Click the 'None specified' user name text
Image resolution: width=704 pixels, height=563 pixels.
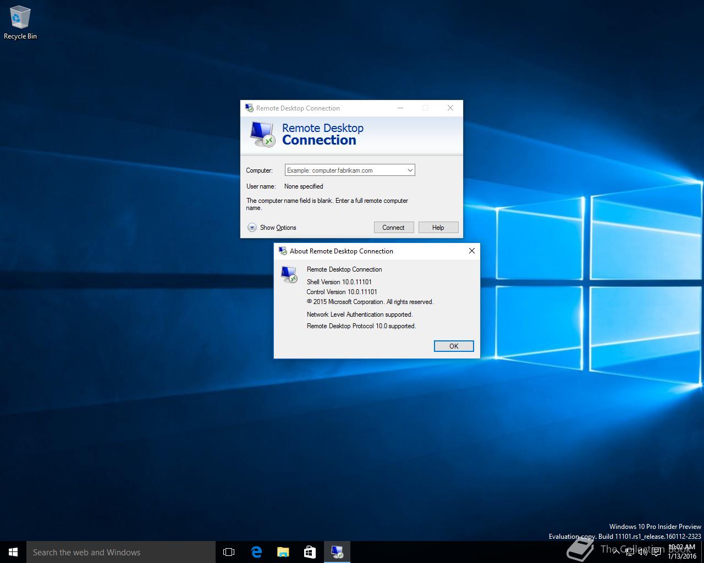point(304,186)
